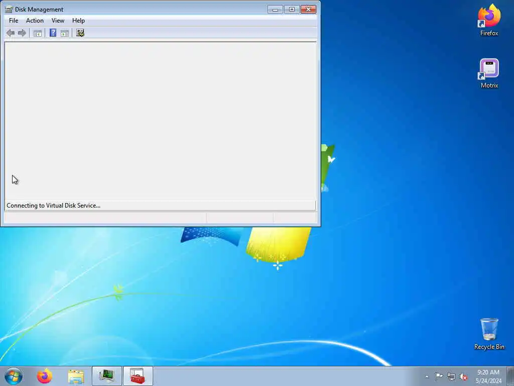Maximize the Disk Management window
Screen dimensions: 514x386
coord(292,10)
